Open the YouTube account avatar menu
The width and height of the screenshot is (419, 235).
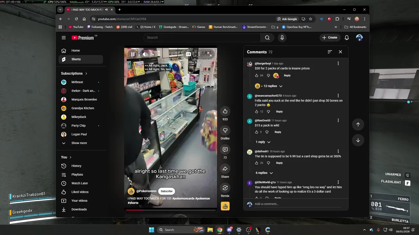click(359, 38)
